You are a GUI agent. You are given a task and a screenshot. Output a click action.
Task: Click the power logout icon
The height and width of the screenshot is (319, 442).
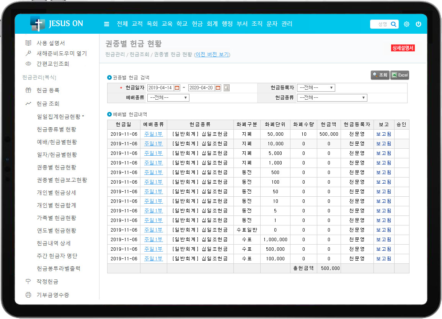(418, 24)
